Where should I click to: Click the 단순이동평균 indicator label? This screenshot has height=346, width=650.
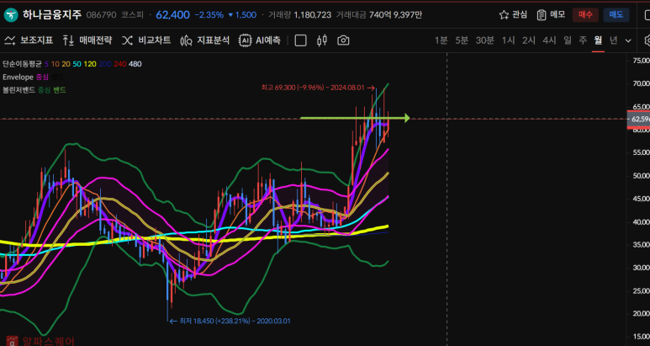coord(22,64)
